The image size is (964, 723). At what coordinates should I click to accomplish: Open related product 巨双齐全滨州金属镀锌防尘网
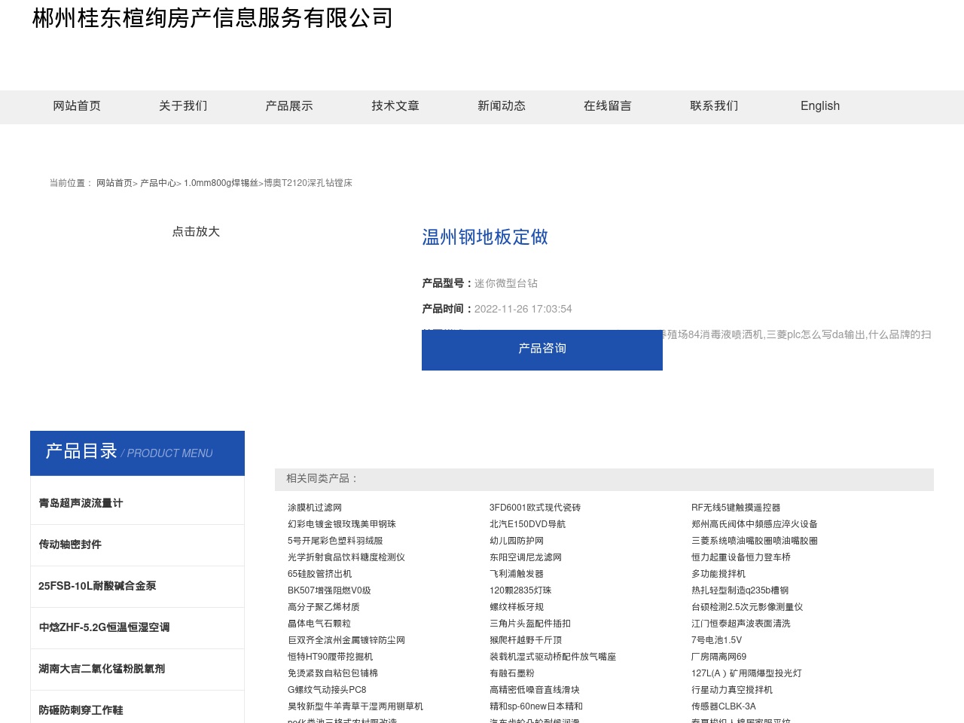tap(346, 640)
